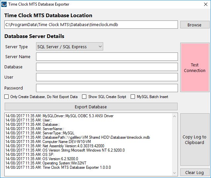Viewport: 211px width, 178px height.
Task: Click the log line starting "DatabasePath::\\gallileo"
Action: tap(78, 137)
